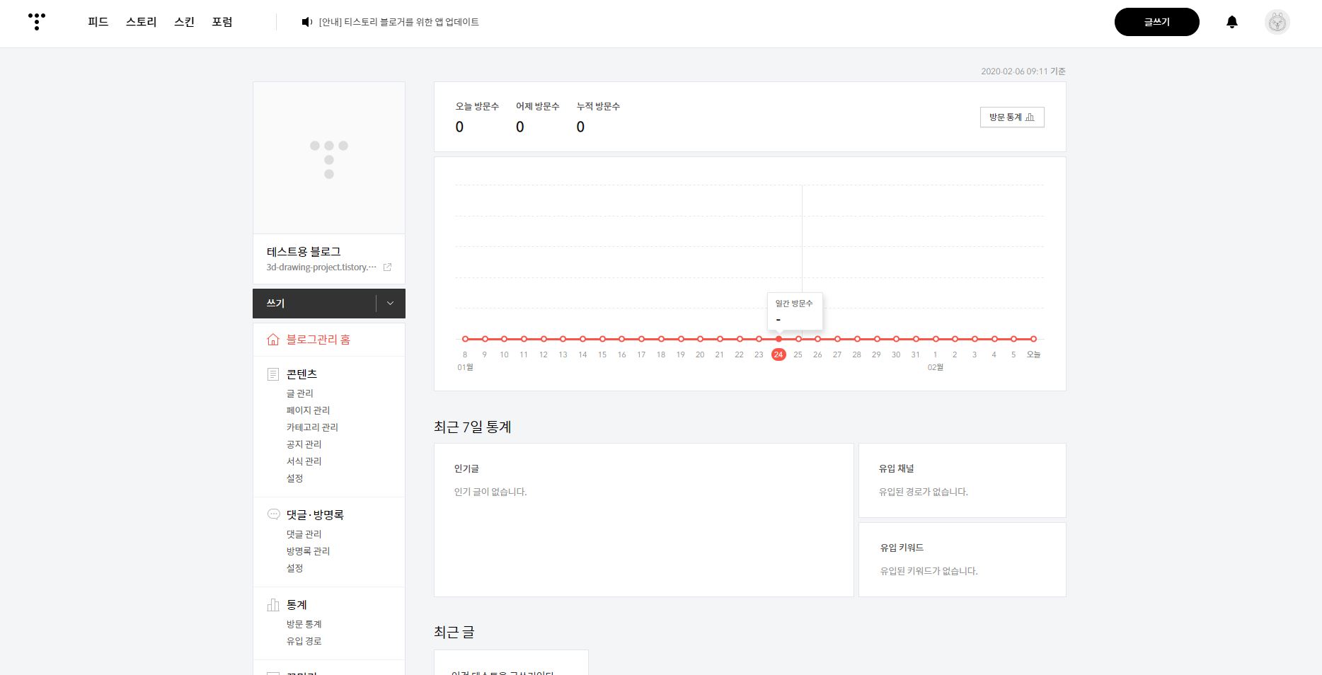Click the 3d-drawing-project.tistory blog URL
This screenshot has height=675, width=1322.
pyautogui.click(x=321, y=267)
